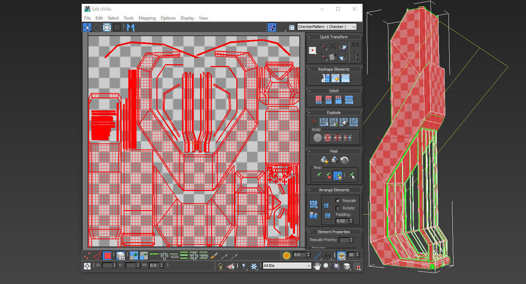Screen dimensions: 526x284
Task: Click the Soft Selection falloff value field
Action: tap(299, 255)
